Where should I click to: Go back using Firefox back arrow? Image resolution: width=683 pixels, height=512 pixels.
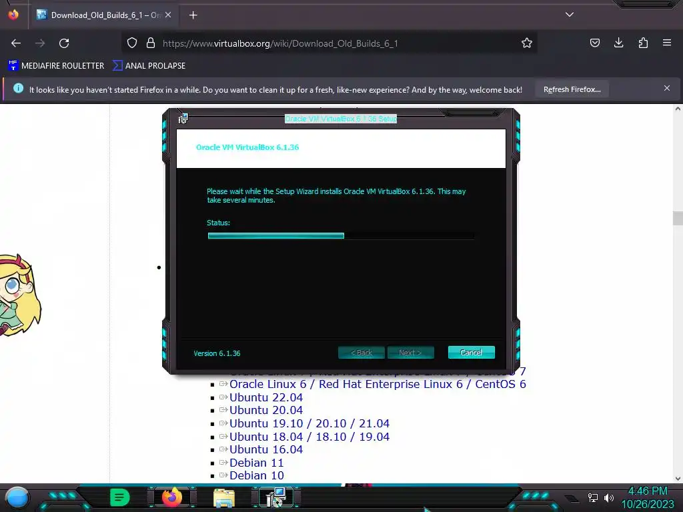(x=16, y=43)
